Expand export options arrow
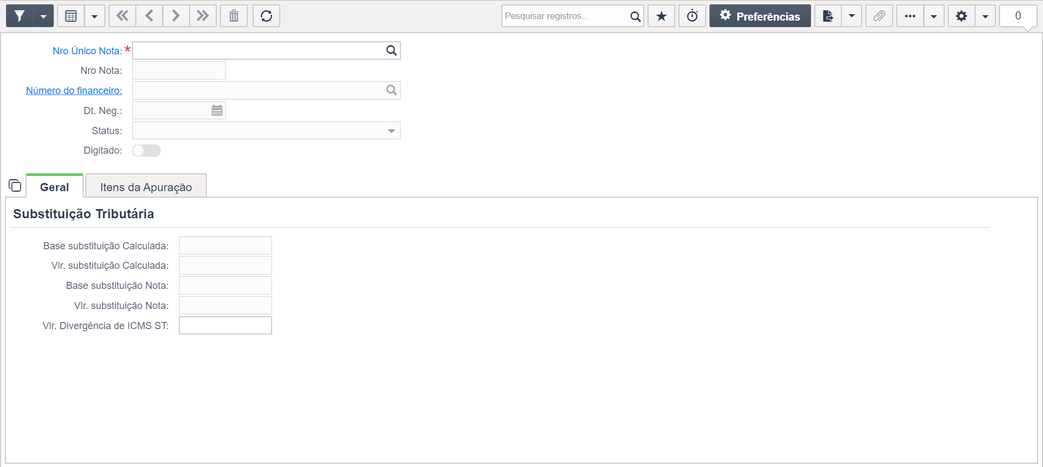Viewport: 1043px width, 467px height. point(852,16)
